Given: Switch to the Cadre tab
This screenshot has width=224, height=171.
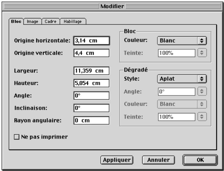Looking at the screenshot, I should pos(50,22).
